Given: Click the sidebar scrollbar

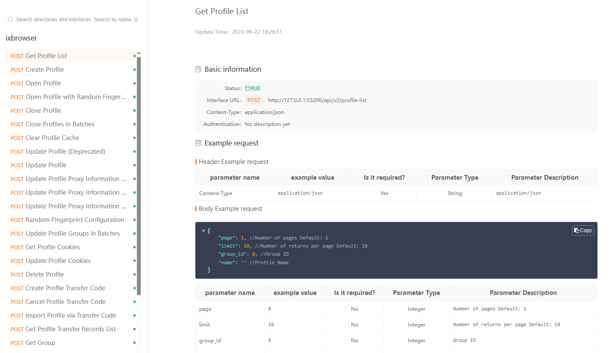Looking at the screenshot, I should click(x=139, y=171).
